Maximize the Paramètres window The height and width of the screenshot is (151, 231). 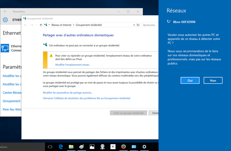(x=128, y=11)
